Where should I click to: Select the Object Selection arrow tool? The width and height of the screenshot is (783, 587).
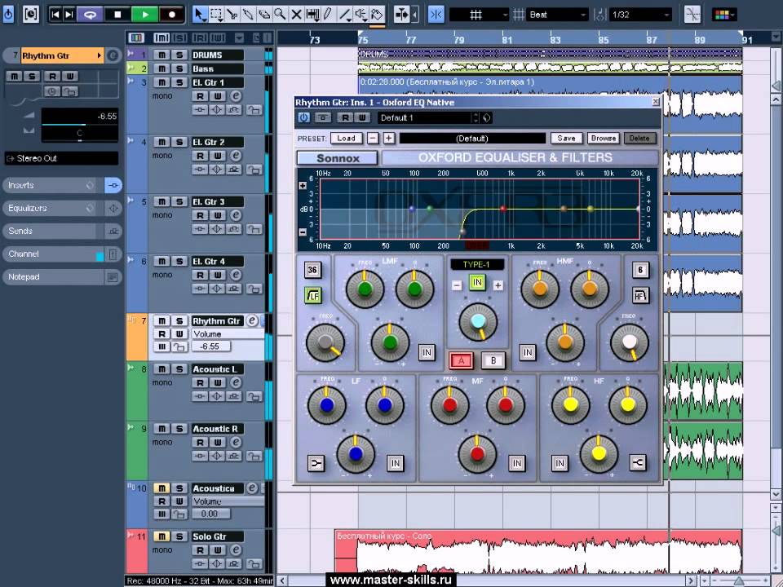click(200, 15)
